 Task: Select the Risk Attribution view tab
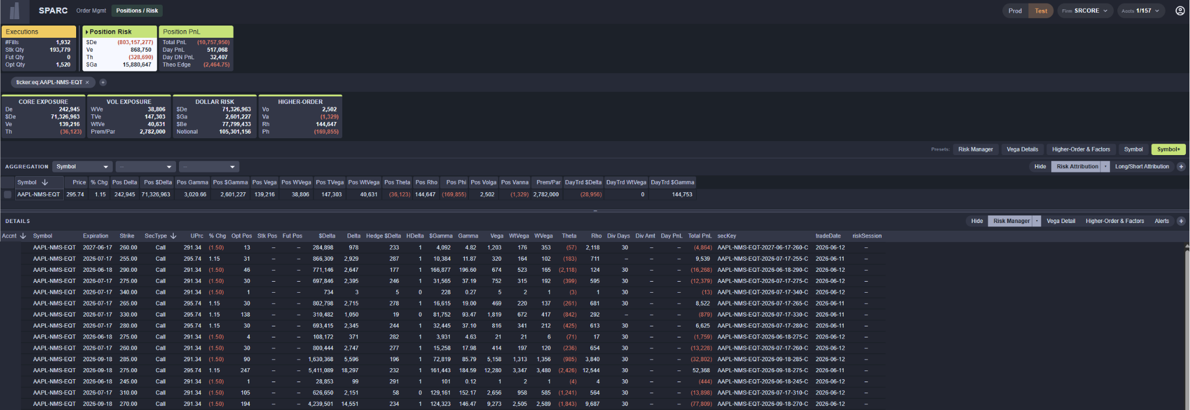1077,167
